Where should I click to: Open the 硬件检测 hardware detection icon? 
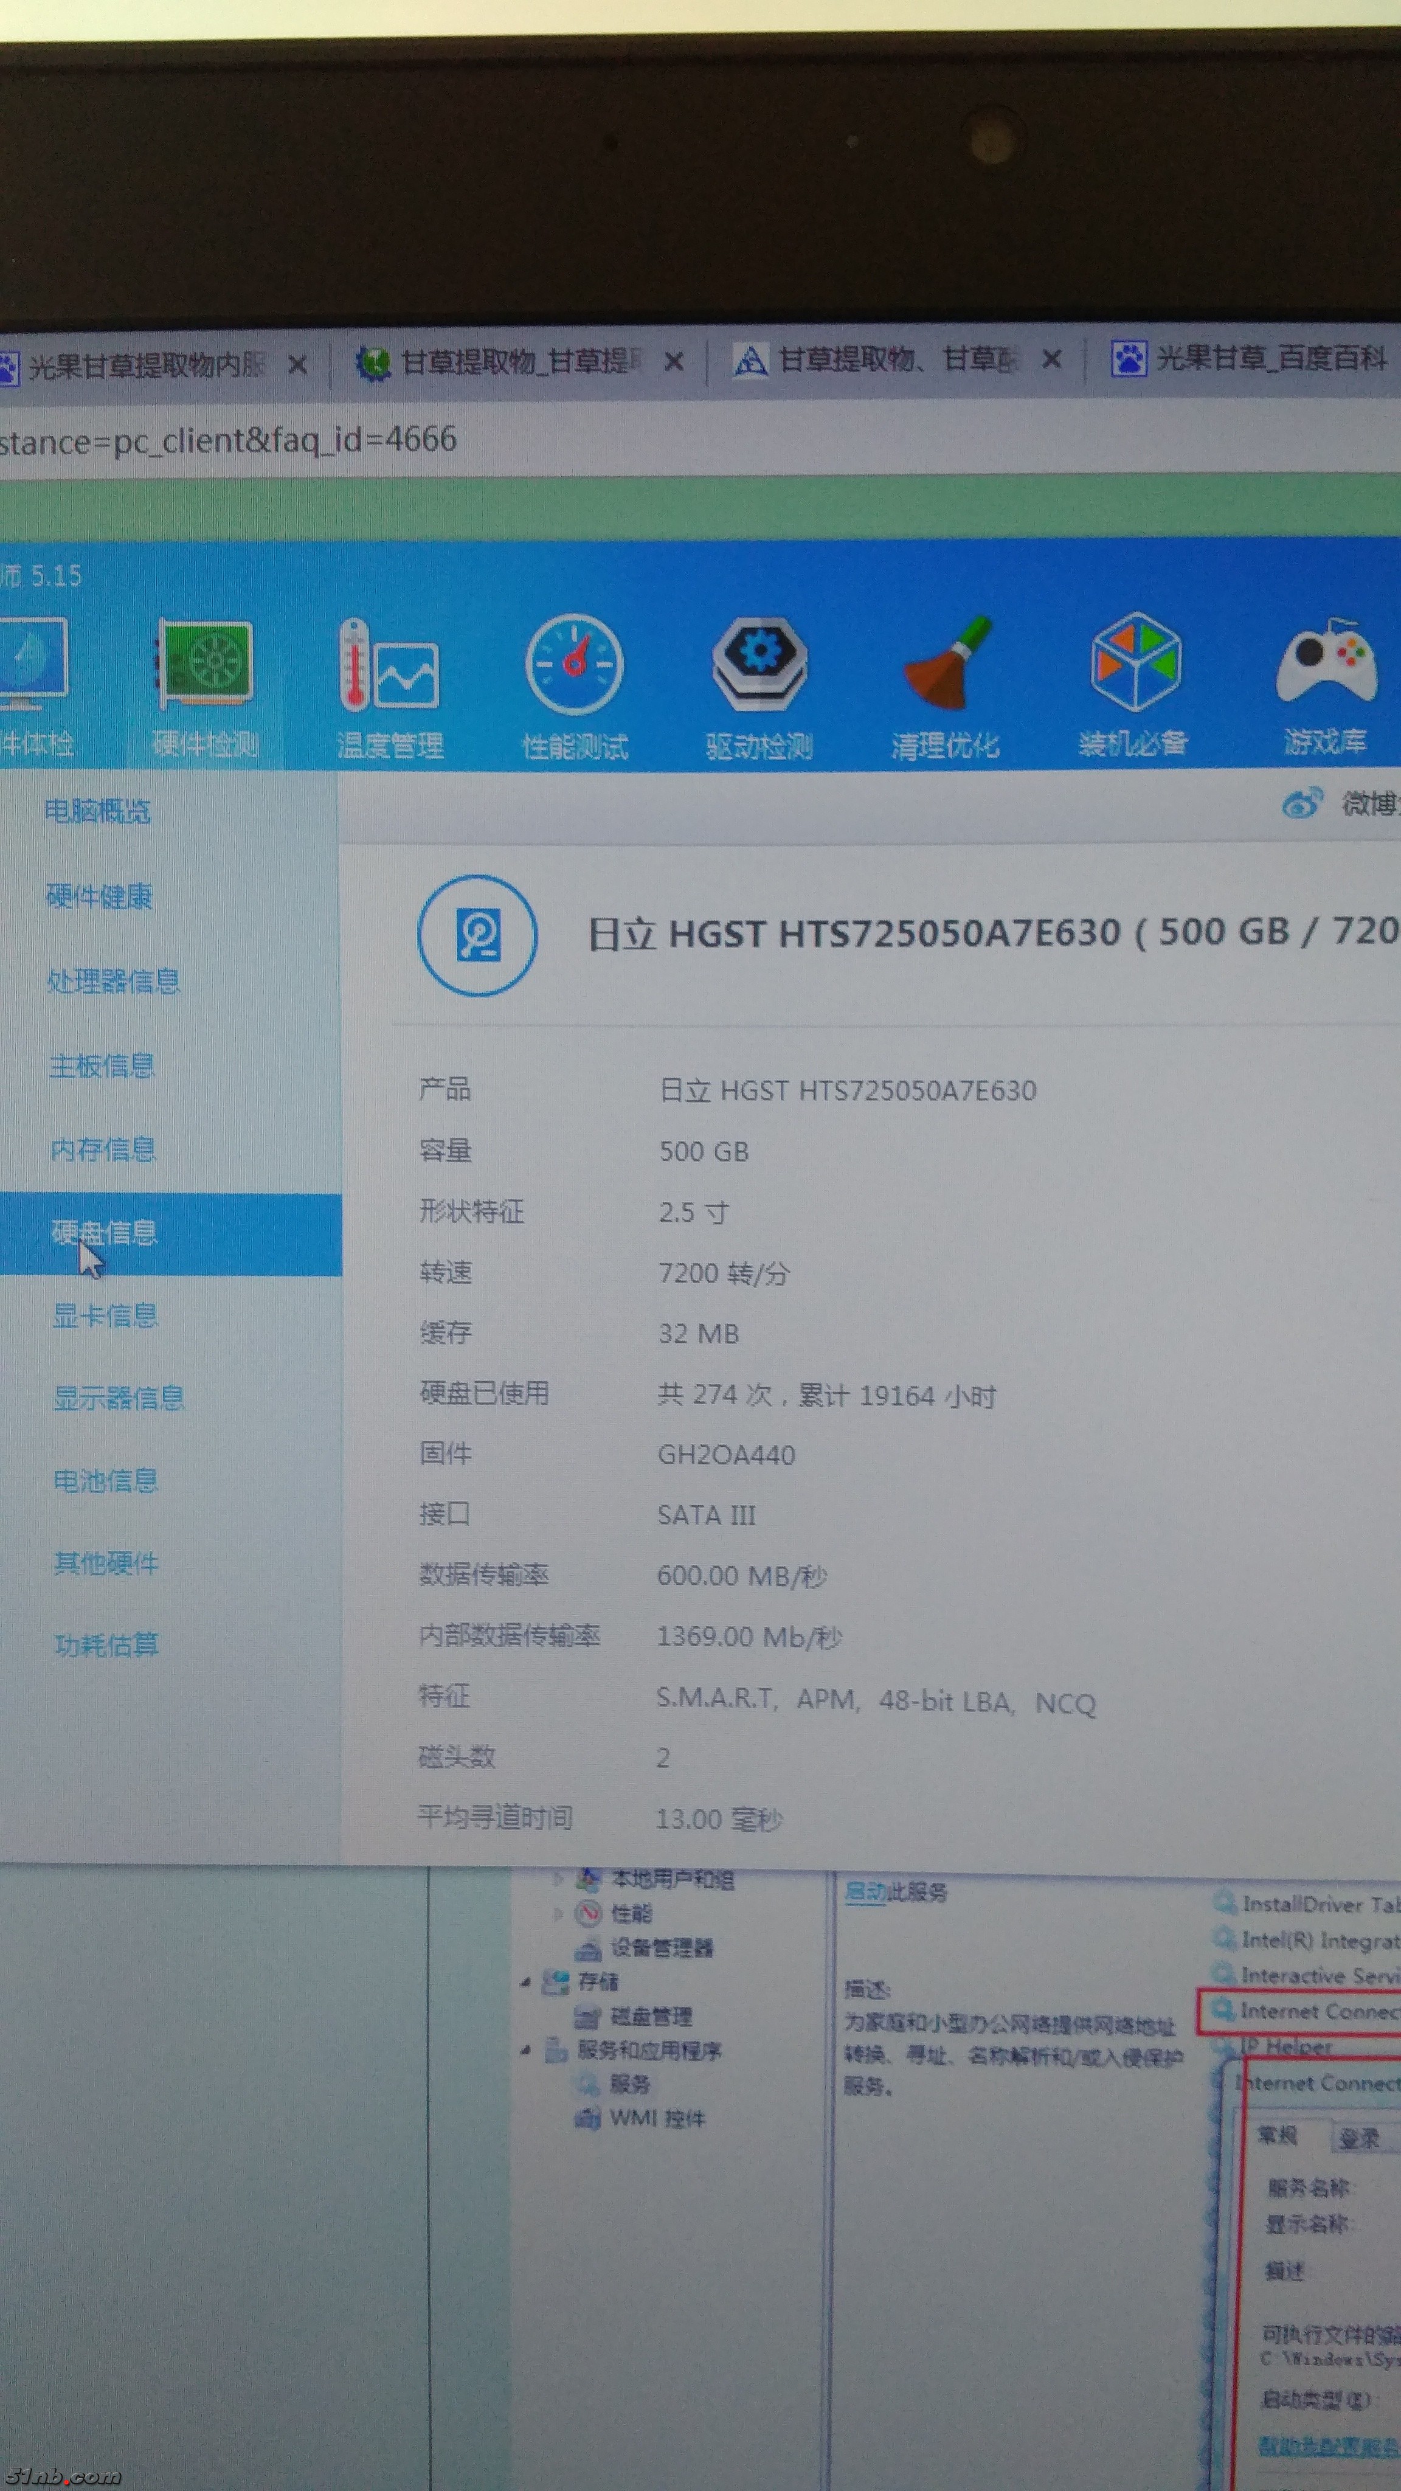(x=206, y=688)
